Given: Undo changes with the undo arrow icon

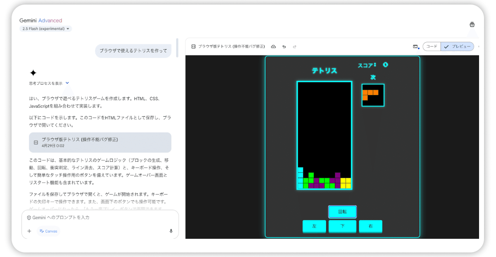Looking at the screenshot, I should 284,46.
